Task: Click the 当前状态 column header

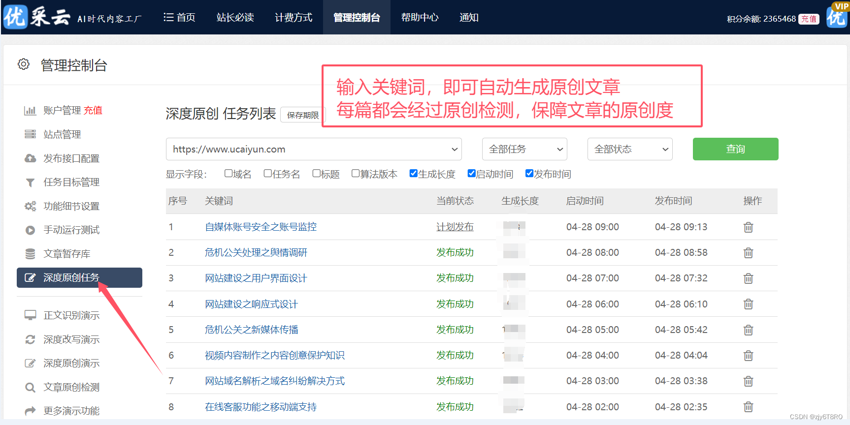Action: [455, 201]
